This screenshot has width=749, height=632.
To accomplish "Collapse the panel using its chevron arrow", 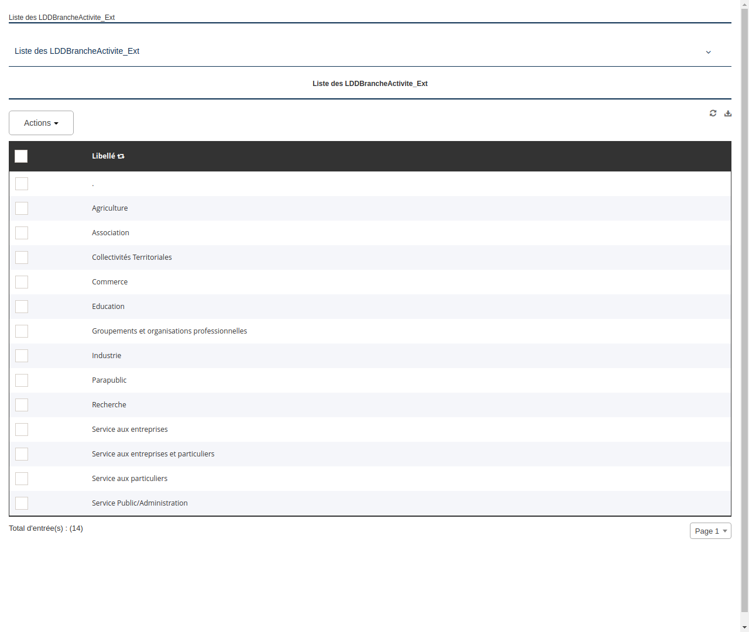I will (x=708, y=51).
